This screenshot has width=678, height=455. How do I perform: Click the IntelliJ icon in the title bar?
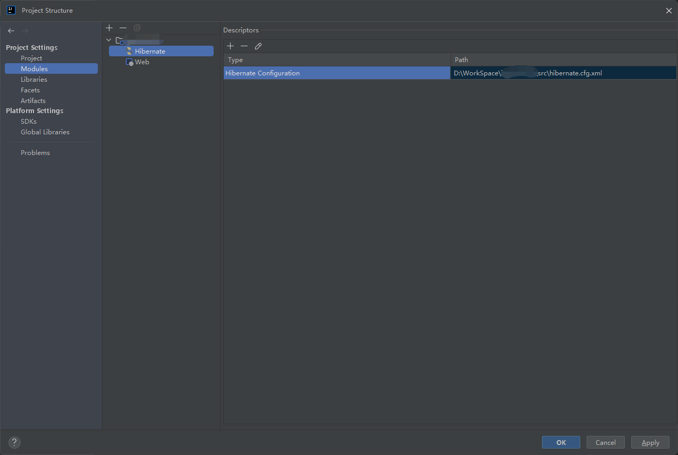click(x=11, y=10)
